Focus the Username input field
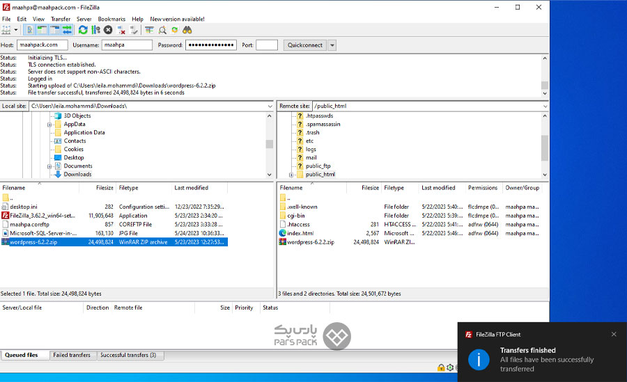Screen dimensions: 627x382 [127, 45]
